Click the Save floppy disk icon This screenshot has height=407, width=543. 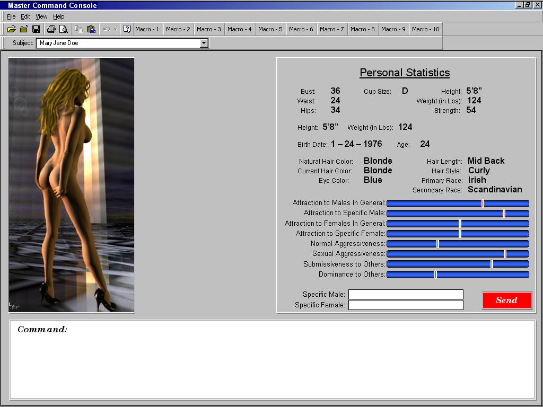pos(36,29)
